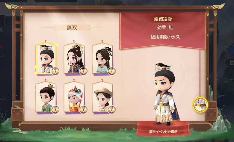The width and height of the screenshot is (234, 142).
Task: Select the lady in teal dress portrait
Action: [x=102, y=58]
